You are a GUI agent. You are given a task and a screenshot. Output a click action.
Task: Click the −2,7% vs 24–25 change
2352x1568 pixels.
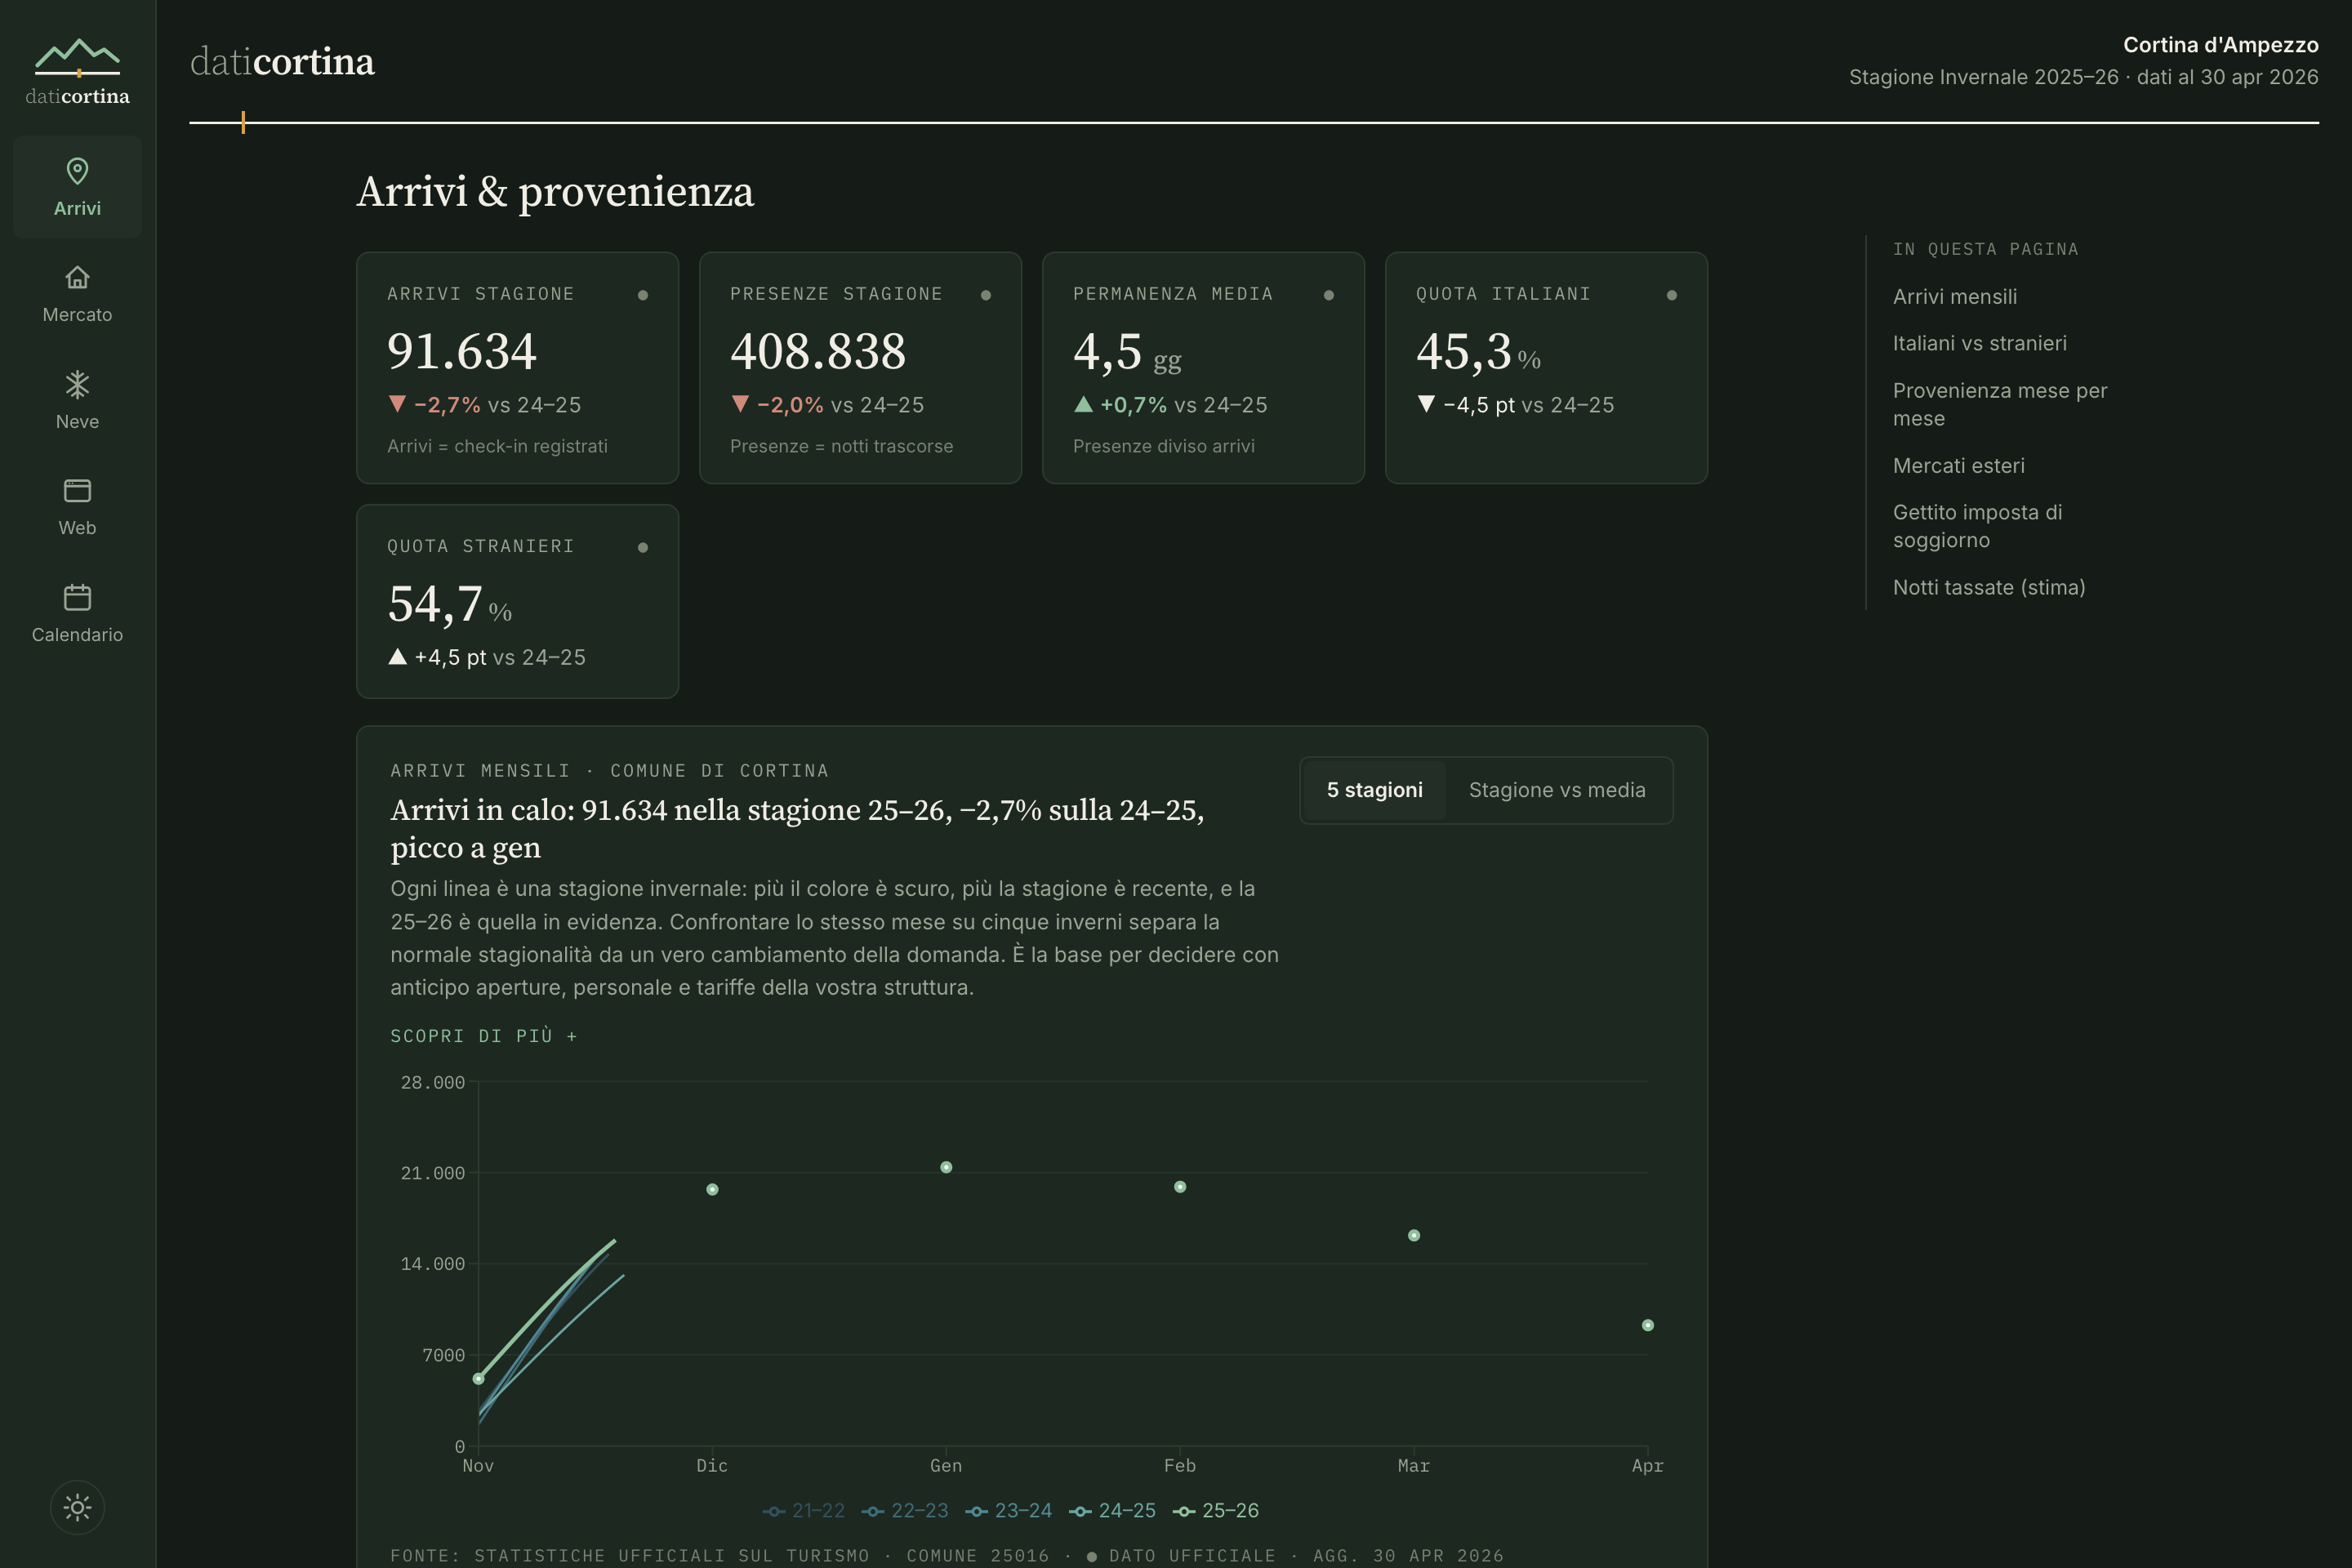pos(484,405)
